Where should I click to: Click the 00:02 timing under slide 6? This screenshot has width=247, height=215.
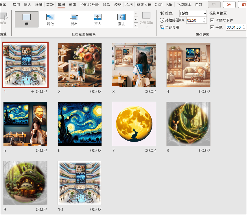pyautogui.click(x=96, y=150)
